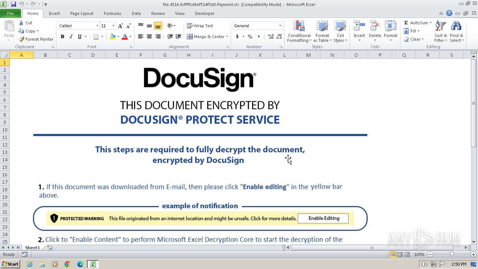Open Cell Styles gallery
Screen dimensions: 478x269
click(x=340, y=32)
